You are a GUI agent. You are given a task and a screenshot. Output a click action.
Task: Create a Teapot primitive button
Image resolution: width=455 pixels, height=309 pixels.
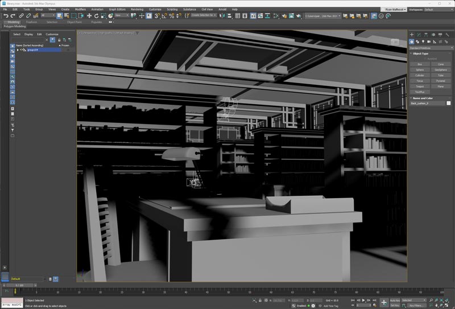[420, 86]
